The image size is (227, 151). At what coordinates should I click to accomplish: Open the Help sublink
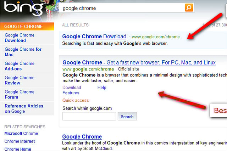click(102, 88)
